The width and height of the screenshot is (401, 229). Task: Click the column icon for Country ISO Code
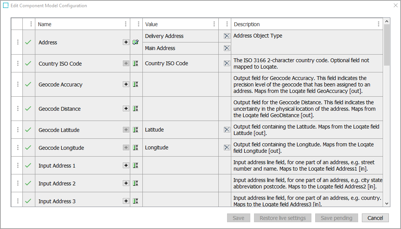tap(136, 63)
